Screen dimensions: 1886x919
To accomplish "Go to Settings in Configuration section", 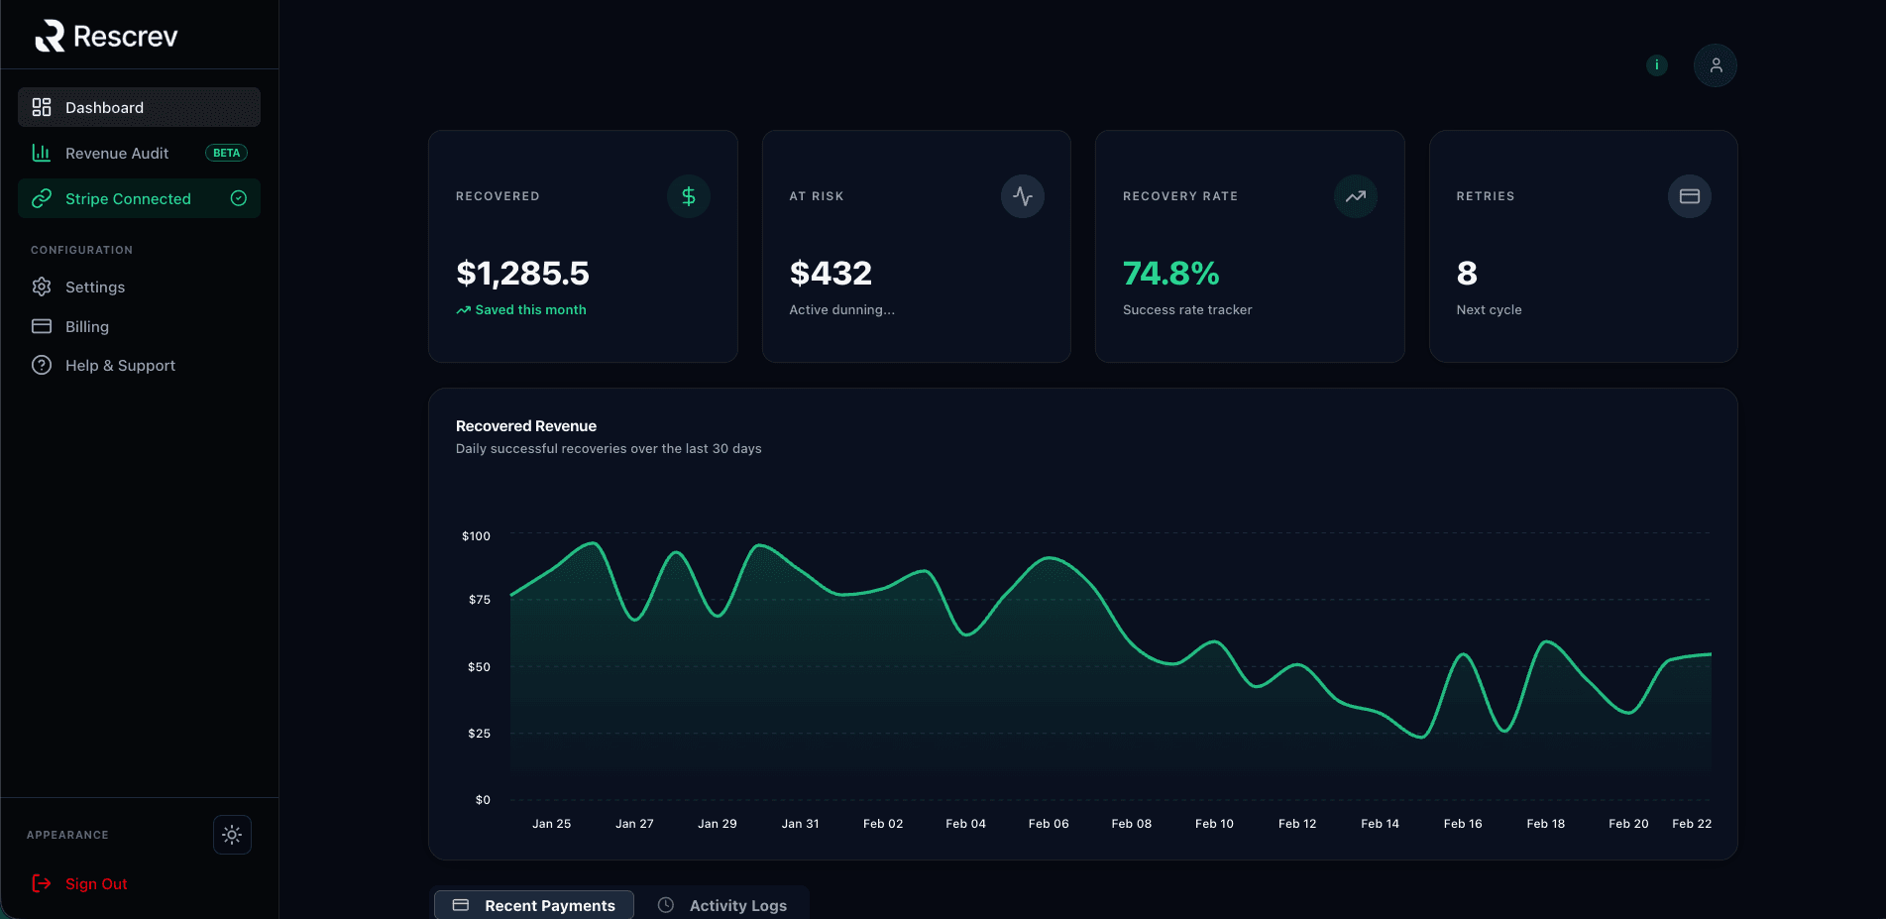I will coord(95,287).
